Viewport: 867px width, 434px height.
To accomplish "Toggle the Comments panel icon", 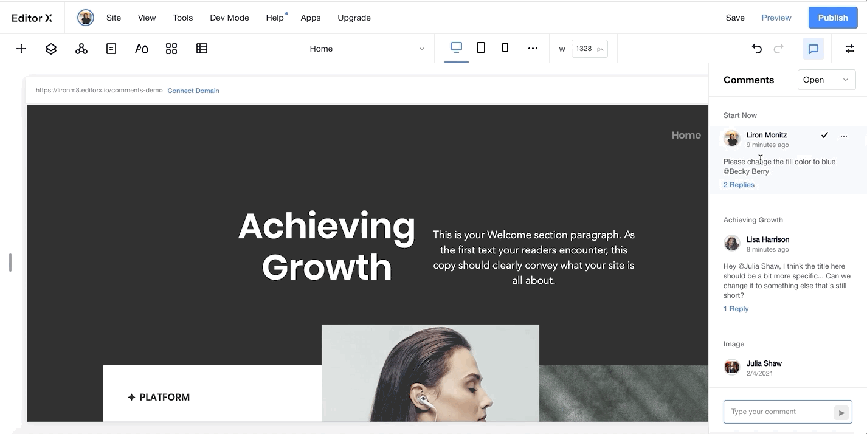I will click(813, 49).
